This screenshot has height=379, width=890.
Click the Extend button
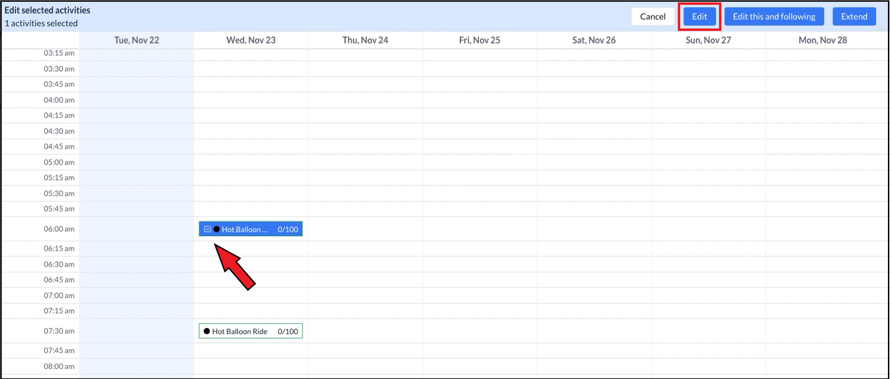[854, 16]
